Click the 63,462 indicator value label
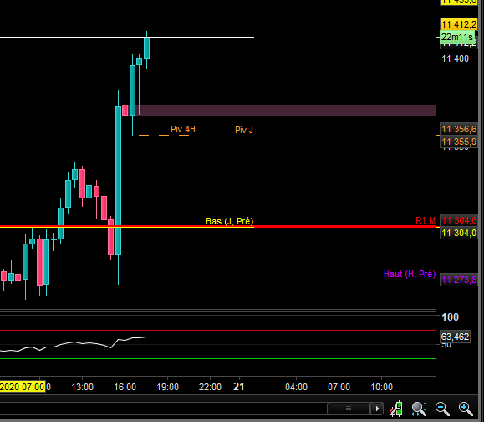This screenshot has width=484, height=422. [x=455, y=337]
